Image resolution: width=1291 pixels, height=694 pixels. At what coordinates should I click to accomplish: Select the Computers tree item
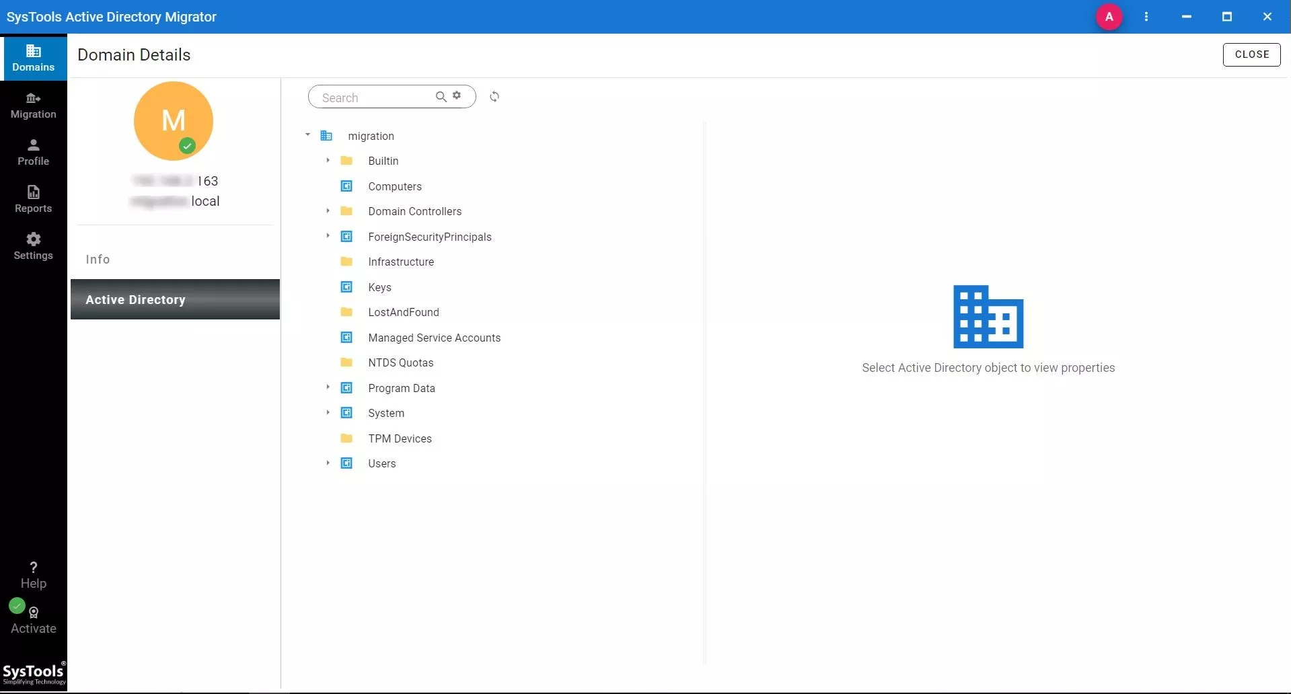pos(395,186)
